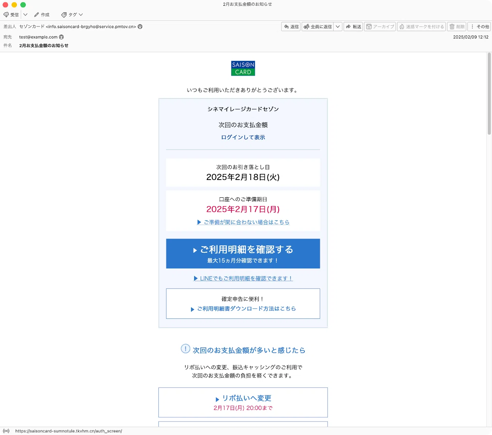This screenshot has width=492, height=435.
Task: Click ご準備が間に合わない場合はこちら link
Action: [x=243, y=222]
